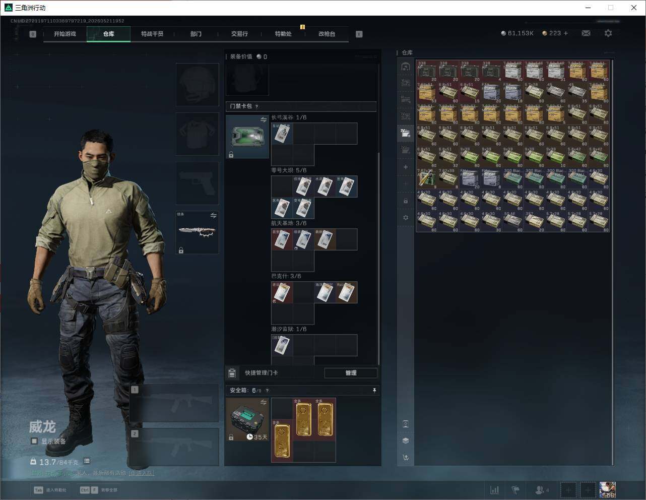
Task: Select the safe box showing 35天
Action: click(x=247, y=419)
